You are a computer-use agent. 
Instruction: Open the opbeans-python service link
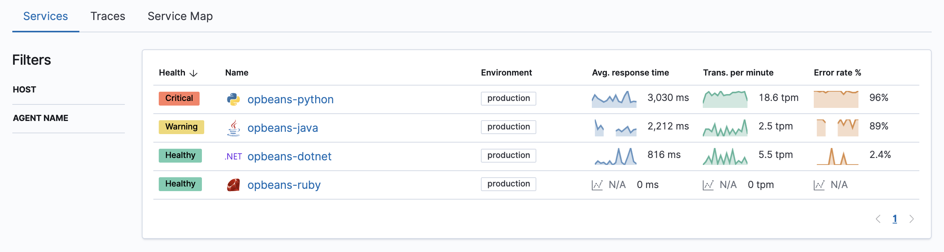290,99
